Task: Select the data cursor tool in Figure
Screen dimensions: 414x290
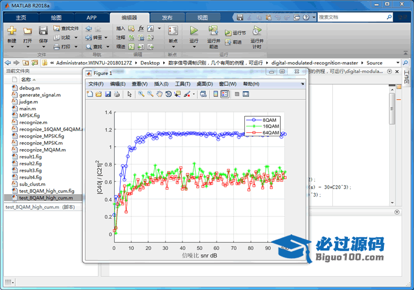Action: tap(177, 94)
